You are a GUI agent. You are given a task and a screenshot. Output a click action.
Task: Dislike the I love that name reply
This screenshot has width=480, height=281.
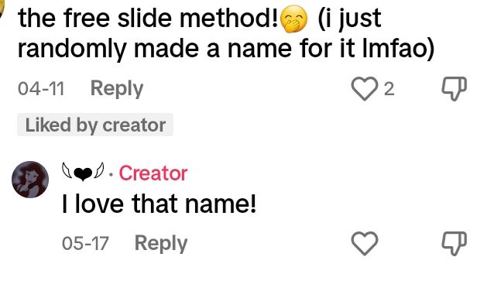[454, 243]
